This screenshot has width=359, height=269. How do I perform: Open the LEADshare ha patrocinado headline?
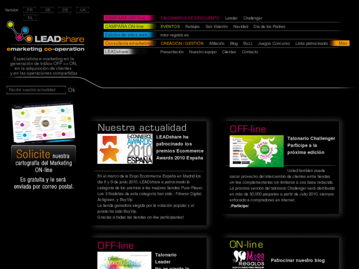coord(180,148)
